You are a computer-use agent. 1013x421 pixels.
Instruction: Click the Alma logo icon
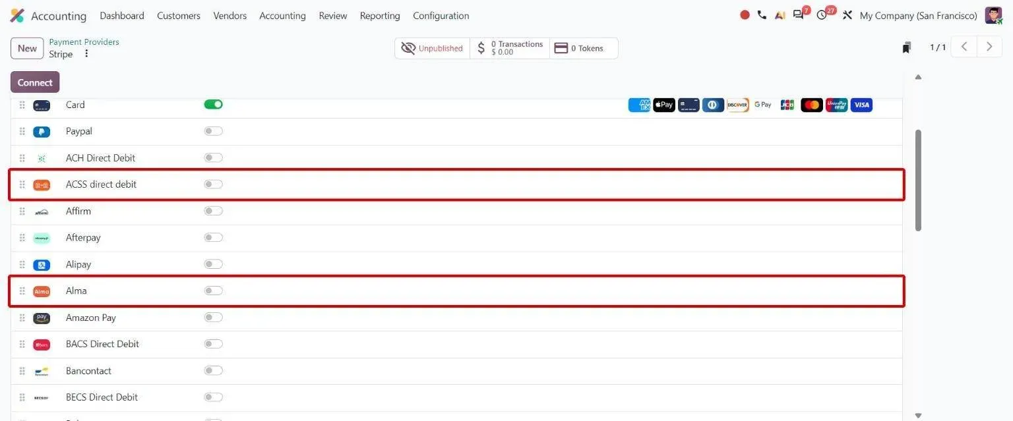42,291
